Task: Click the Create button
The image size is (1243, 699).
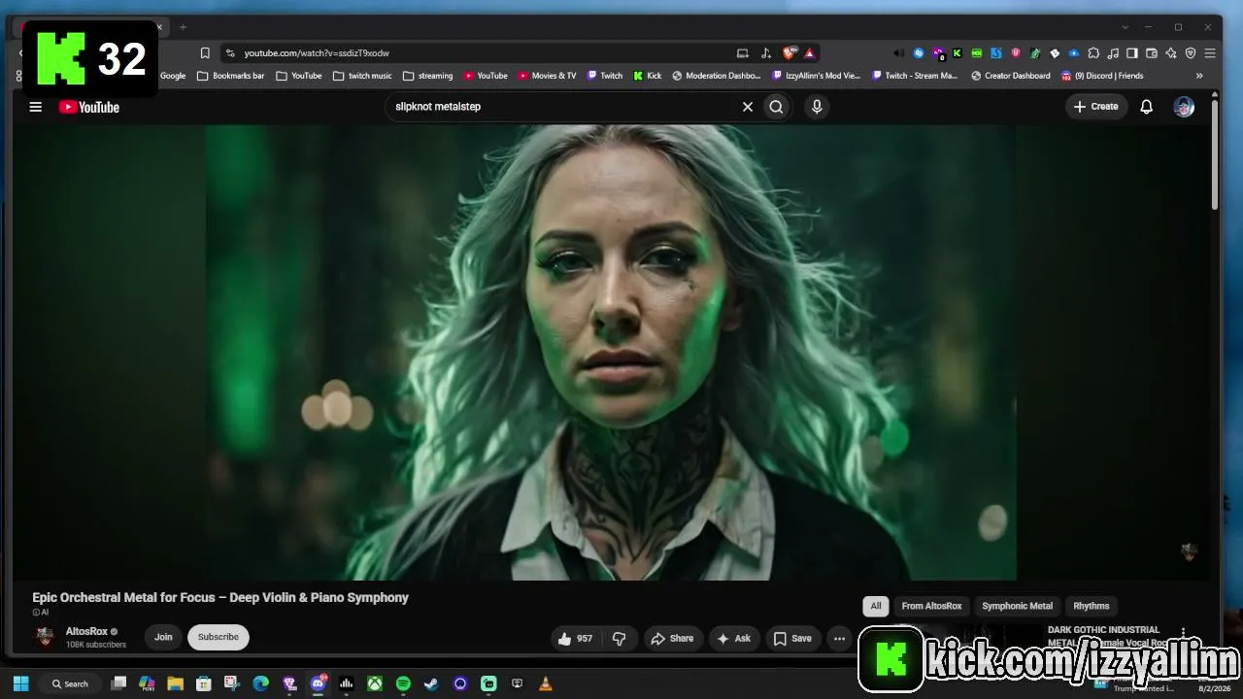Action: (x=1095, y=107)
